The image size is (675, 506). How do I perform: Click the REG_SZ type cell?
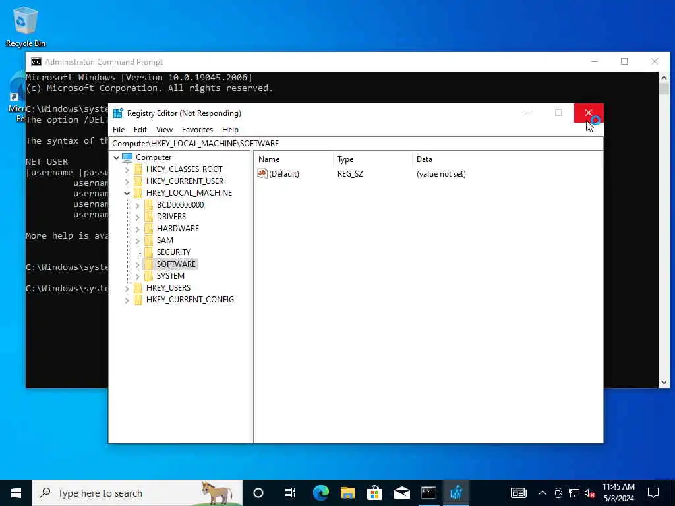click(350, 174)
